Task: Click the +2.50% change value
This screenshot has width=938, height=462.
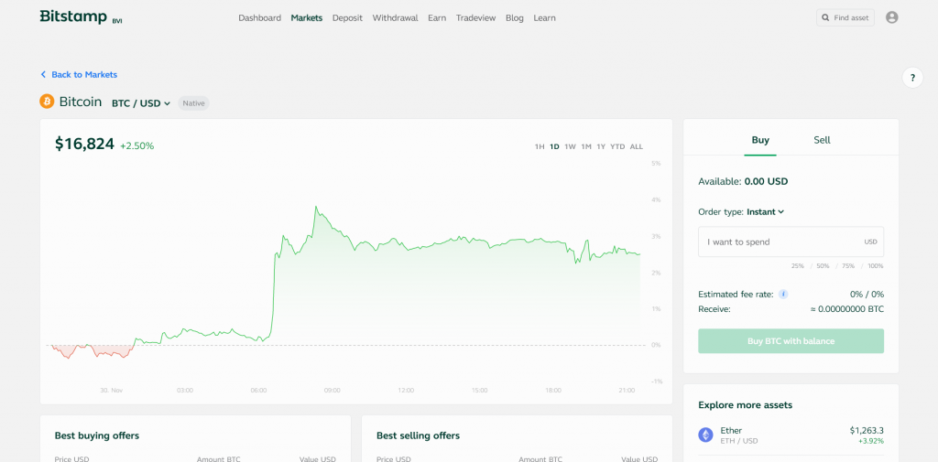Action: (x=137, y=145)
